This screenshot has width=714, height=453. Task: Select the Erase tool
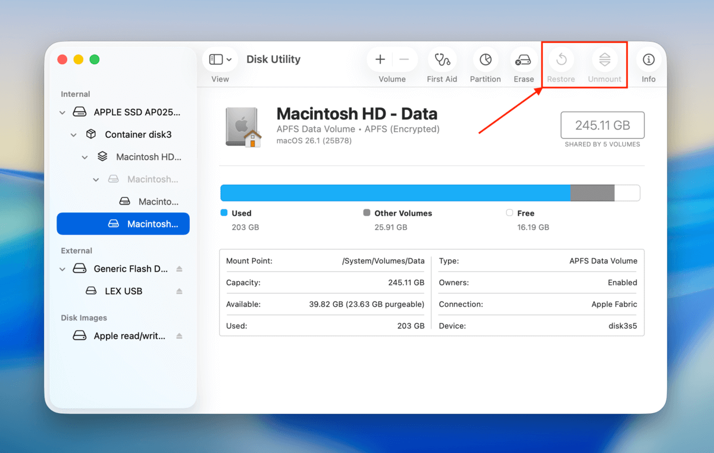click(523, 59)
